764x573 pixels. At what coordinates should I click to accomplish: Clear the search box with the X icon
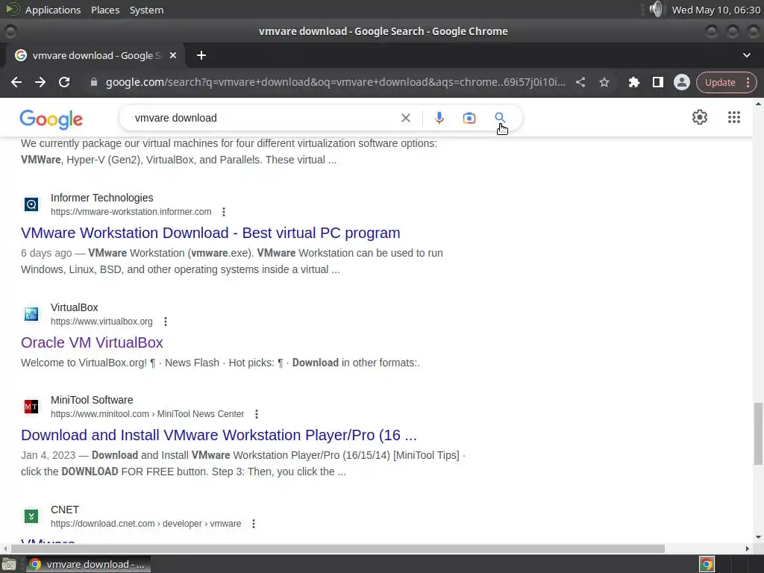coord(406,118)
